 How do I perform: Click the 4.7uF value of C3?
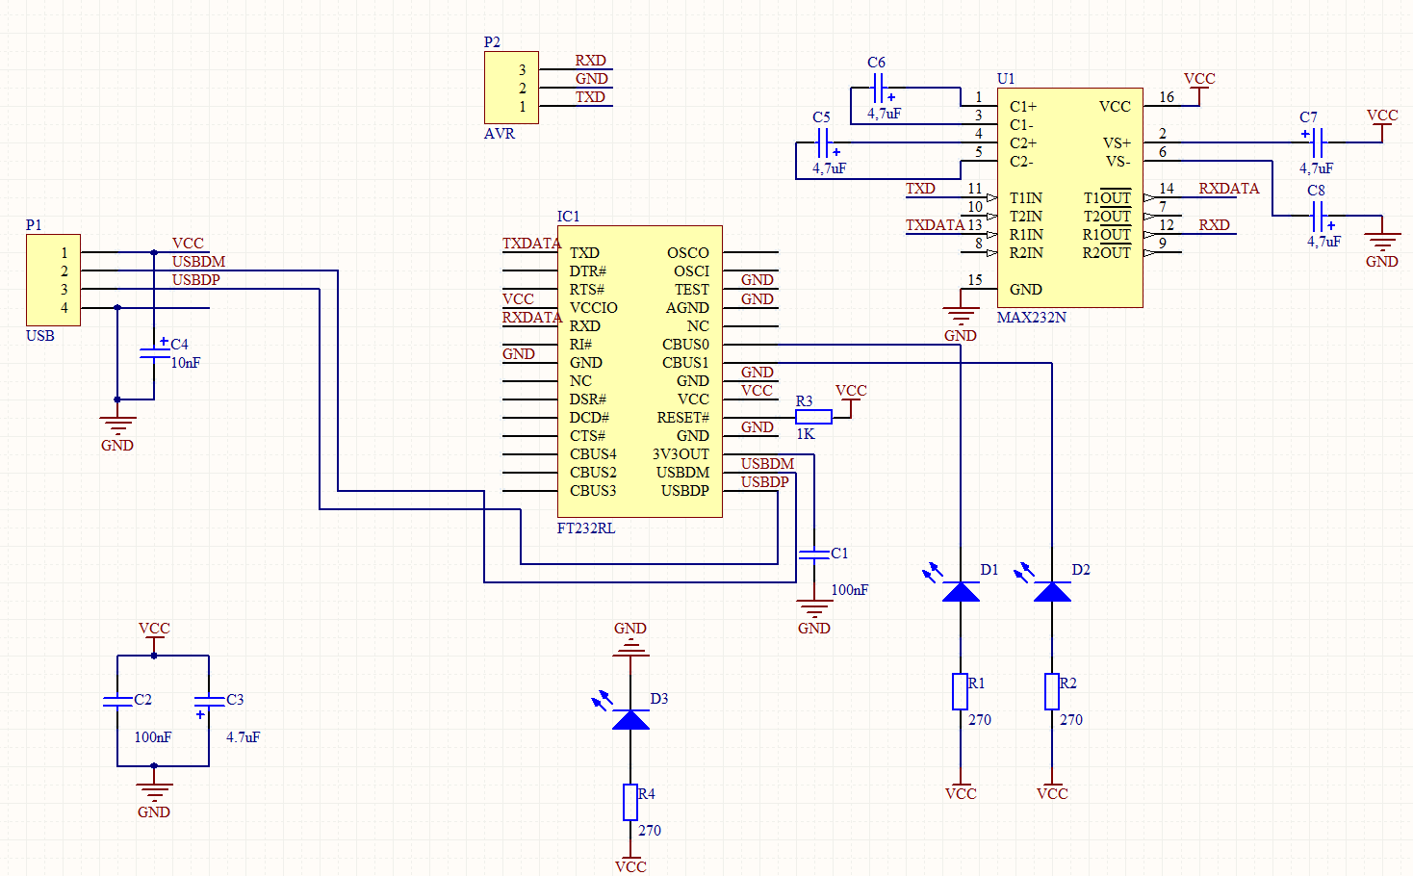(244, 737)
